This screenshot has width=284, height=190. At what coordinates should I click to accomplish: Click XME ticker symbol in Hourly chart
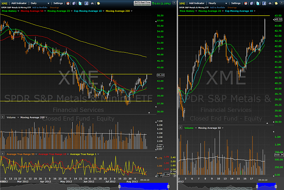point(182,4)
